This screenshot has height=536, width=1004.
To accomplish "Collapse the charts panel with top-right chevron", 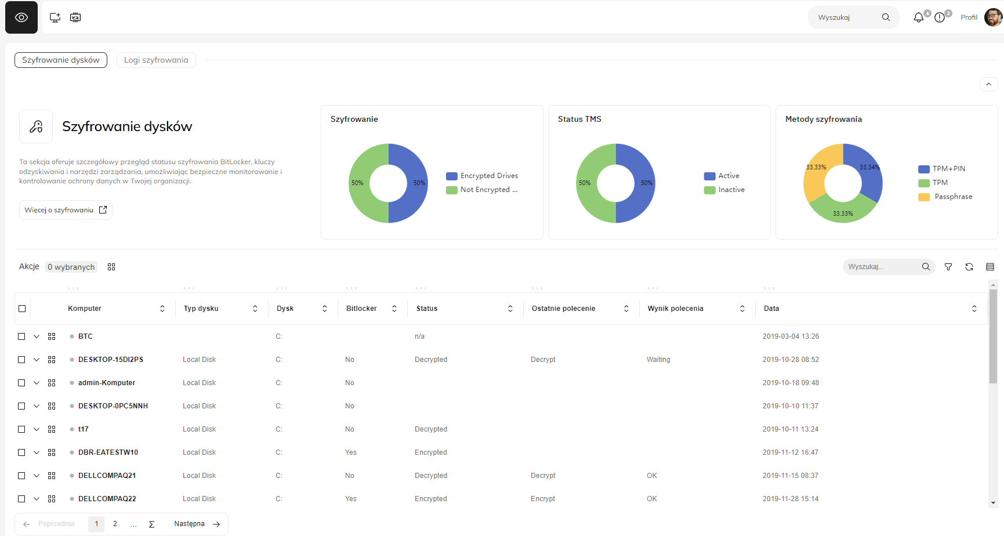I will [989, 84].
